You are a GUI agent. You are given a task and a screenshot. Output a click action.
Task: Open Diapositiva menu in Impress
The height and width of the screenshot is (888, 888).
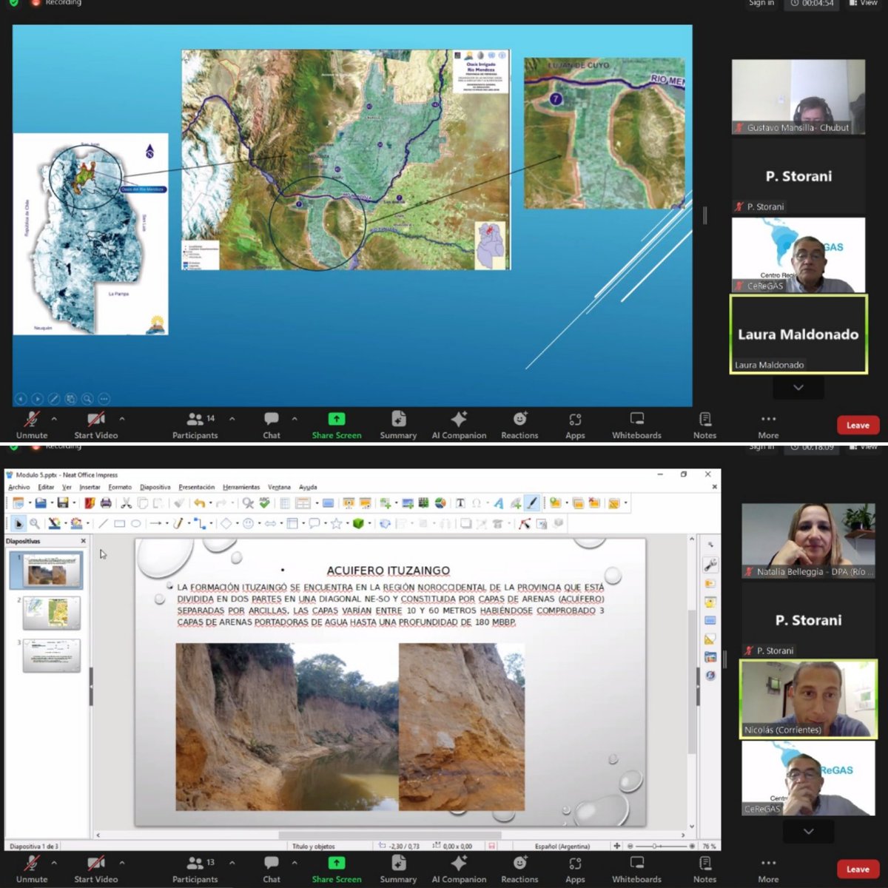(155, 487)
